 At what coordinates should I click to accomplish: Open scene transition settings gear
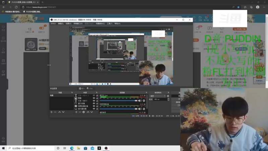point(168,96)
